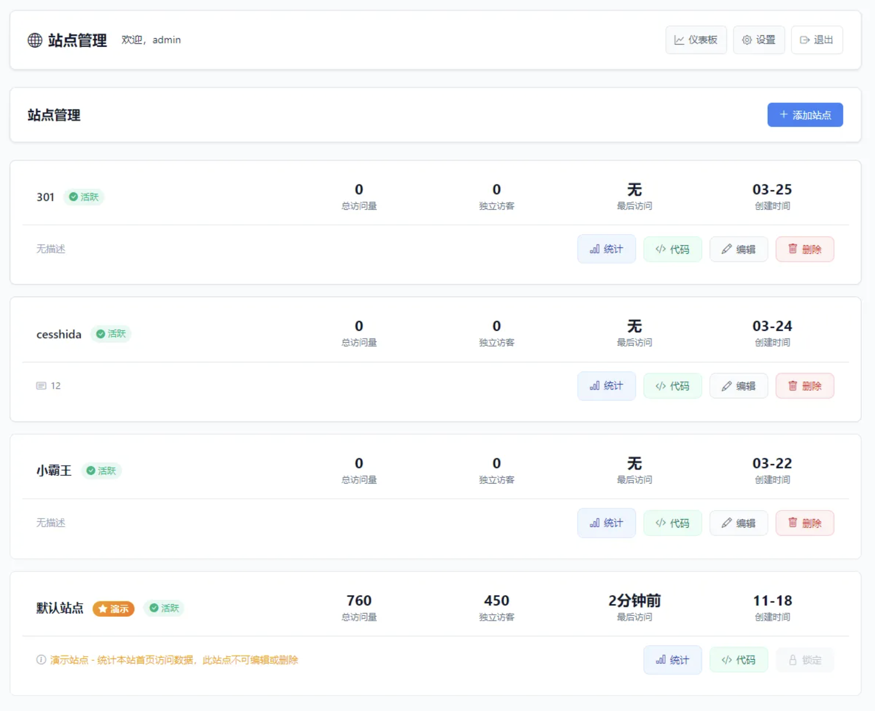
Task: Click the demo site warning description text
Action: click(173, 659)
